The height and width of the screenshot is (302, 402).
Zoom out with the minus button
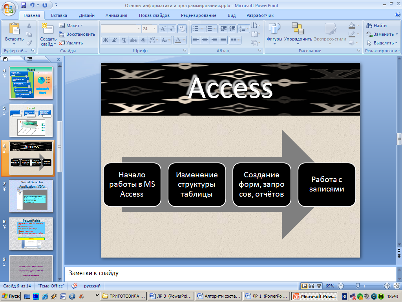341,286
